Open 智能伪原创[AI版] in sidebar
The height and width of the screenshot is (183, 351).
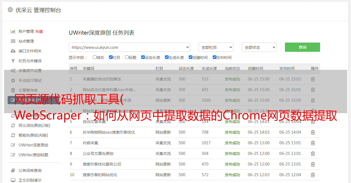click(33, 135)
